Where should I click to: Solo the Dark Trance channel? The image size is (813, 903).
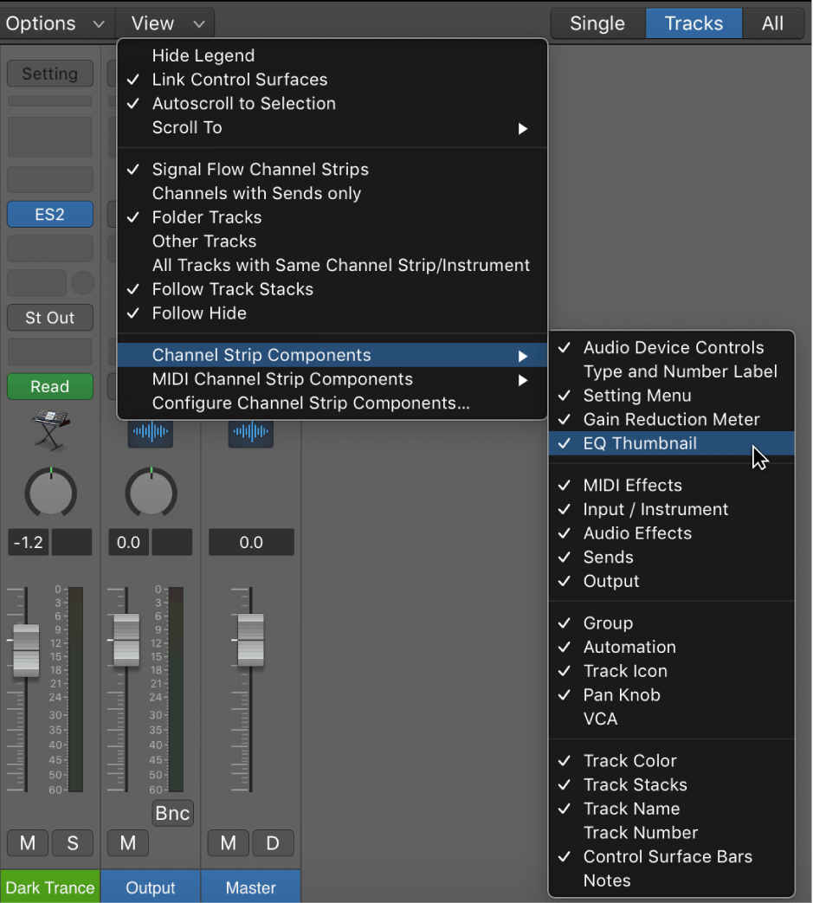pos(73,842)
